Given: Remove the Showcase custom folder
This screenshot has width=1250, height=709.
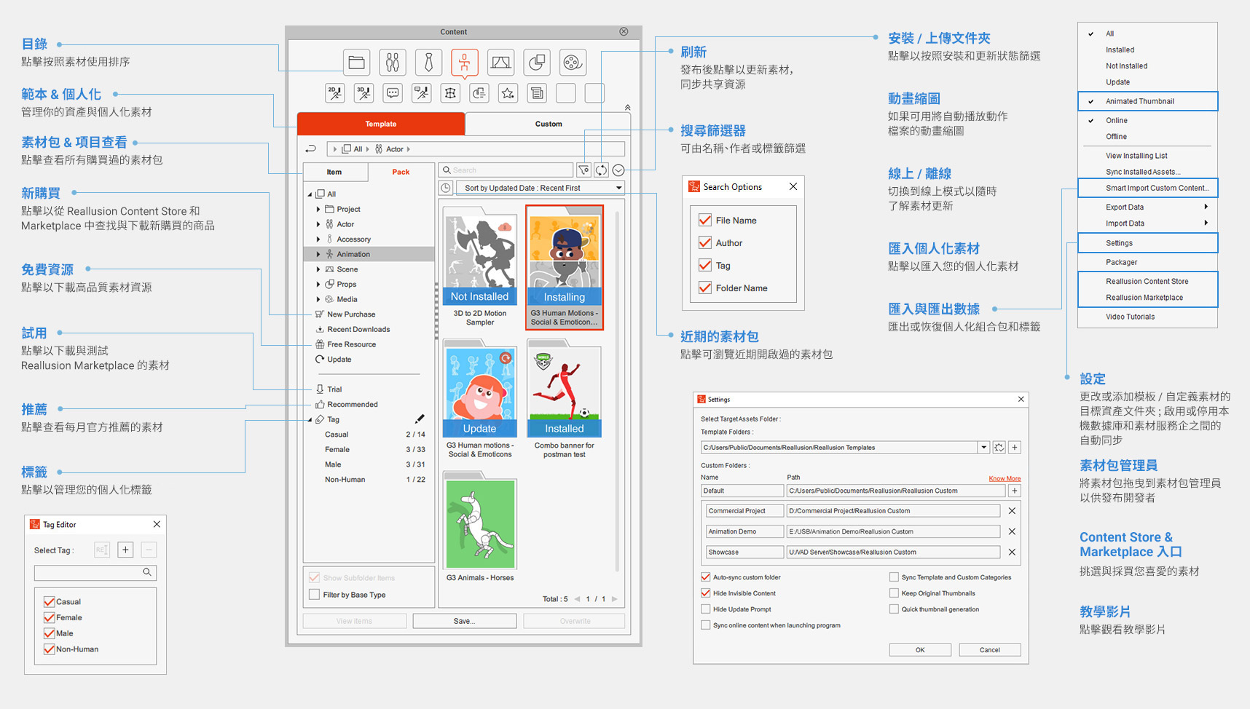Looking at the screenshot, I should 1012,552.
